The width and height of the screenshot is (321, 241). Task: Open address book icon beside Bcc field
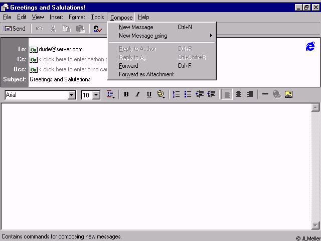click(34, 70)
